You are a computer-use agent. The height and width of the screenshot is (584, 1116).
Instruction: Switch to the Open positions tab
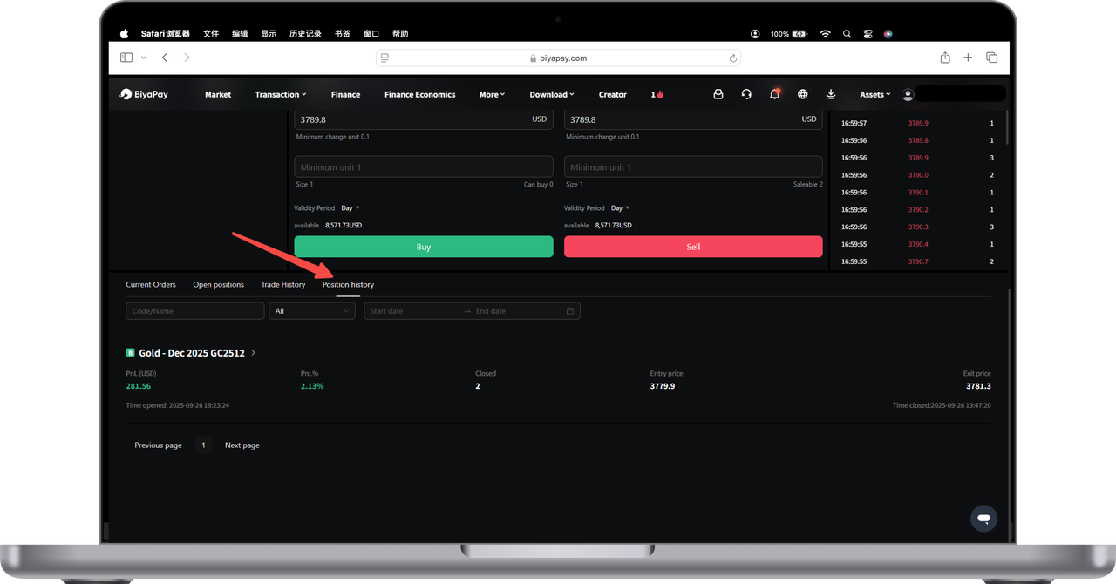click(218, 284)
